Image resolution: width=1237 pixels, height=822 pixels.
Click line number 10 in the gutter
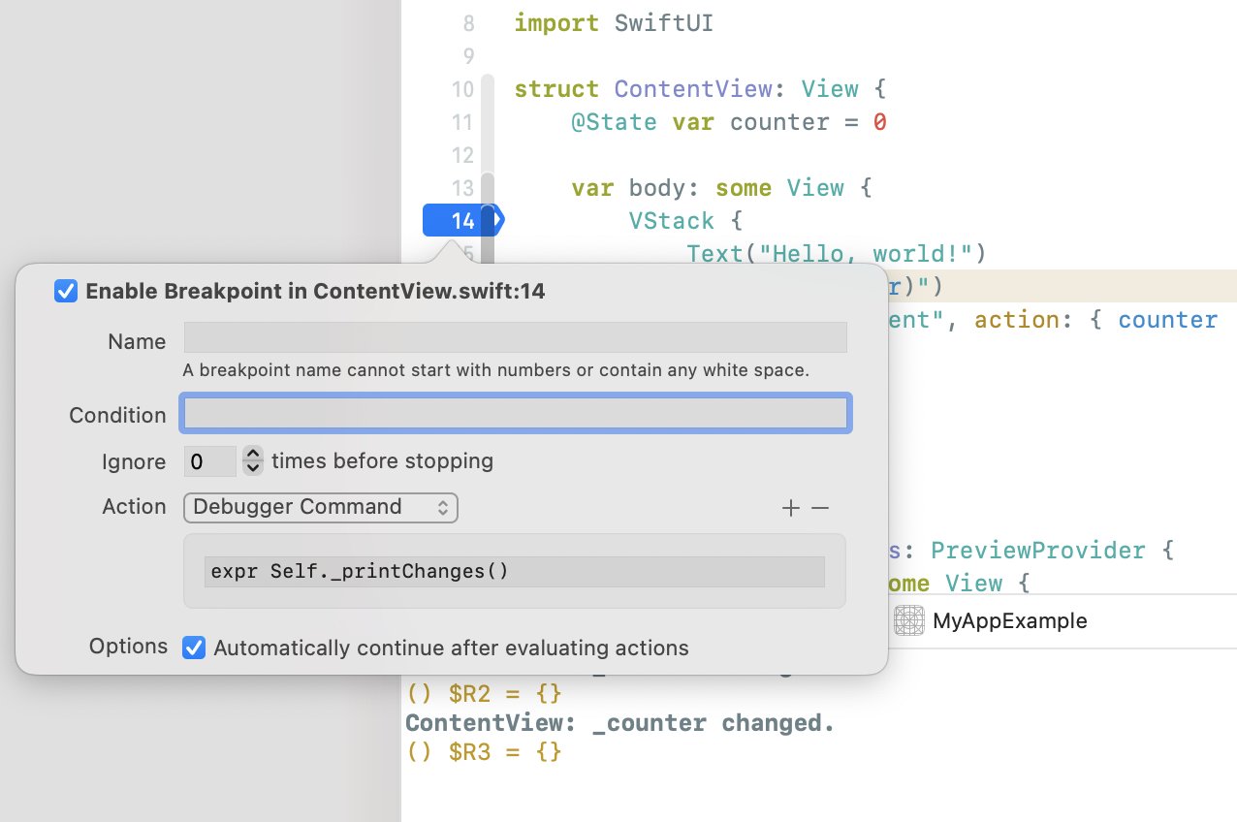(x=462, y=90)
